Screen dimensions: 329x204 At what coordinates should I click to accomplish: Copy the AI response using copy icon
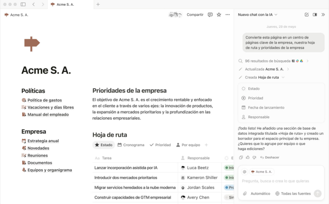tap(241, 157)
